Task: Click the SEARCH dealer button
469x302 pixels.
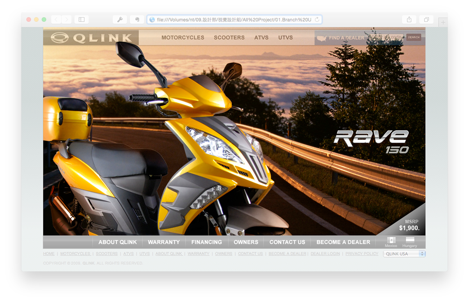Action: point(414,38)
